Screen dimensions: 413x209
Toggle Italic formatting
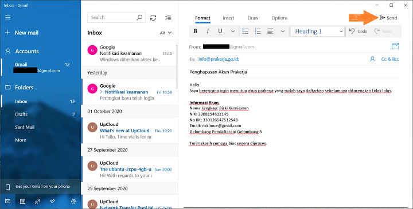208,31
